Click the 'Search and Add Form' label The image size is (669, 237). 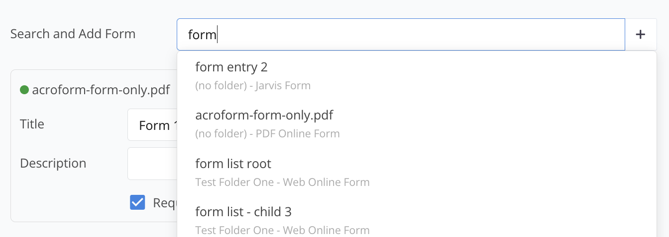point(73,34)
